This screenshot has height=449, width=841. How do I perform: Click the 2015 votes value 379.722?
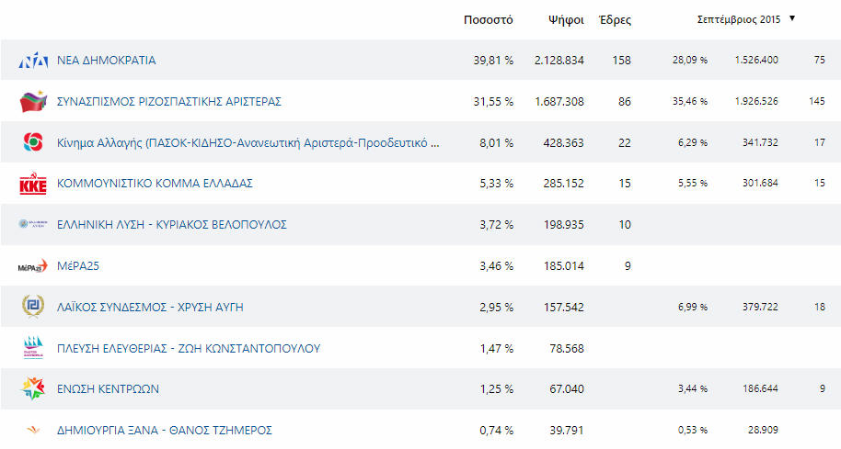[x=760, y=307]
